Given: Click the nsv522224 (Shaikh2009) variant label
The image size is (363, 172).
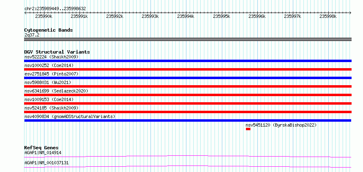Looking at the screenshot, I should click(x=52, y=57).
